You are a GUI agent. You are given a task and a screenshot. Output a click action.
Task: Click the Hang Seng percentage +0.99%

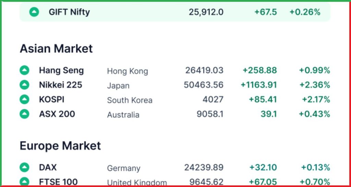pos(314,71)
